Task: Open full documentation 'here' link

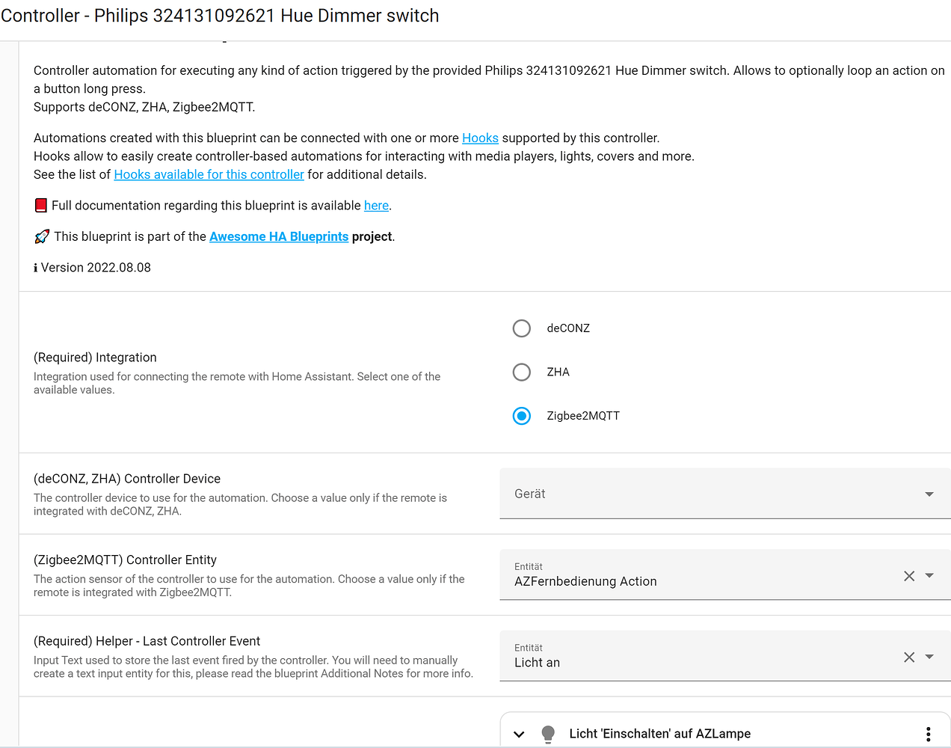Action: tap(376, 206)
